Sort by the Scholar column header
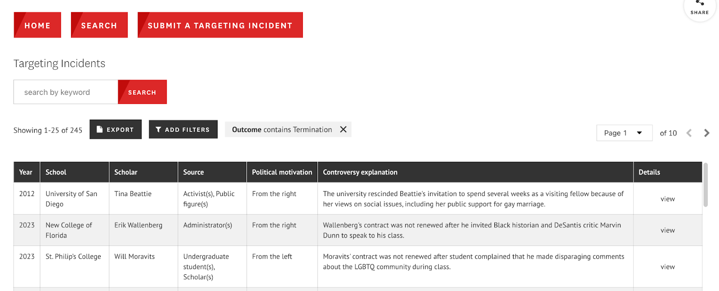Image resolution: width=719 pixels, height=291 pixels. (143, 172)
